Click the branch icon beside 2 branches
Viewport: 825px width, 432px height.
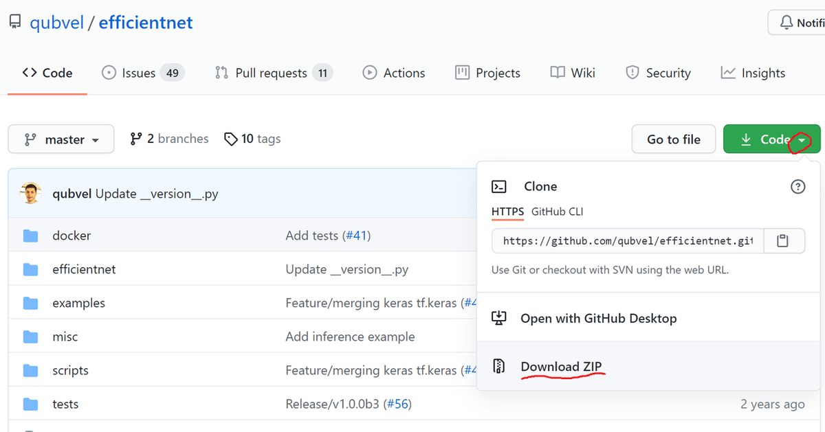pyautogui.click(x=136, y=138)
